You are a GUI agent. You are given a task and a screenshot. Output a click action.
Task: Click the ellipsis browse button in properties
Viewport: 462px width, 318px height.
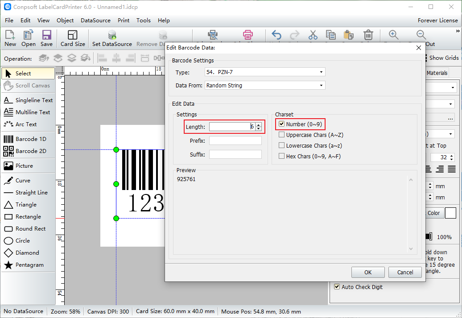click(450, 118)
